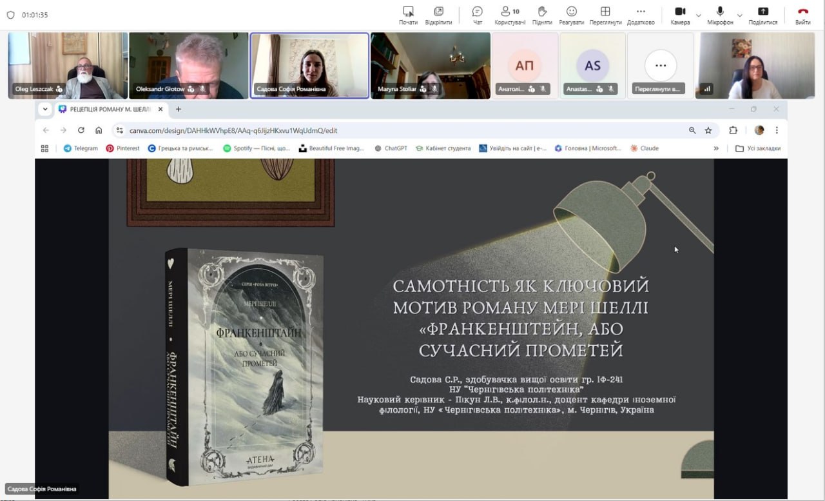Select Oleksandr Glotow's video tile
This screenshot has height=501, width=825.
point(188,66)
